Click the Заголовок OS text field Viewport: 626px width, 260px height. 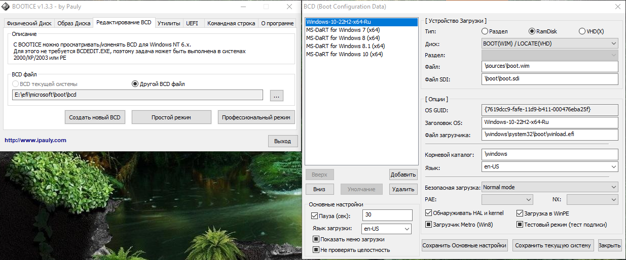(x=550, y=122)
